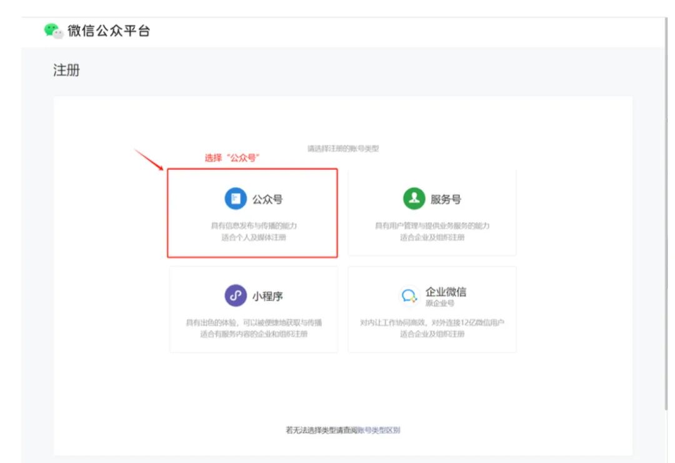675x463 pixels.
Task: Click 适合有服务内容的企业和组织注册 text
Action: (254, 334)
